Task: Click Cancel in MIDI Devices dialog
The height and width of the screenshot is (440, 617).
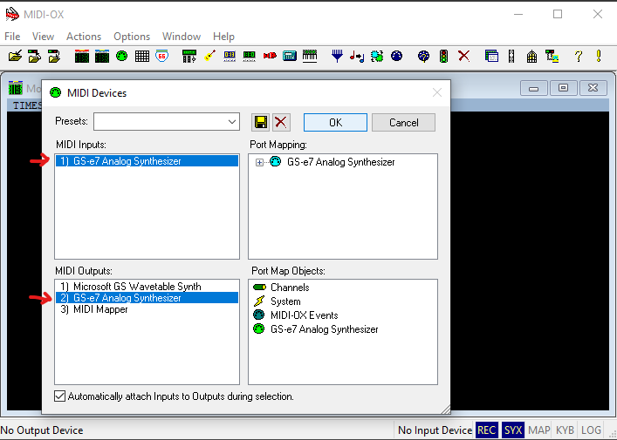Action: coord(403,123)
